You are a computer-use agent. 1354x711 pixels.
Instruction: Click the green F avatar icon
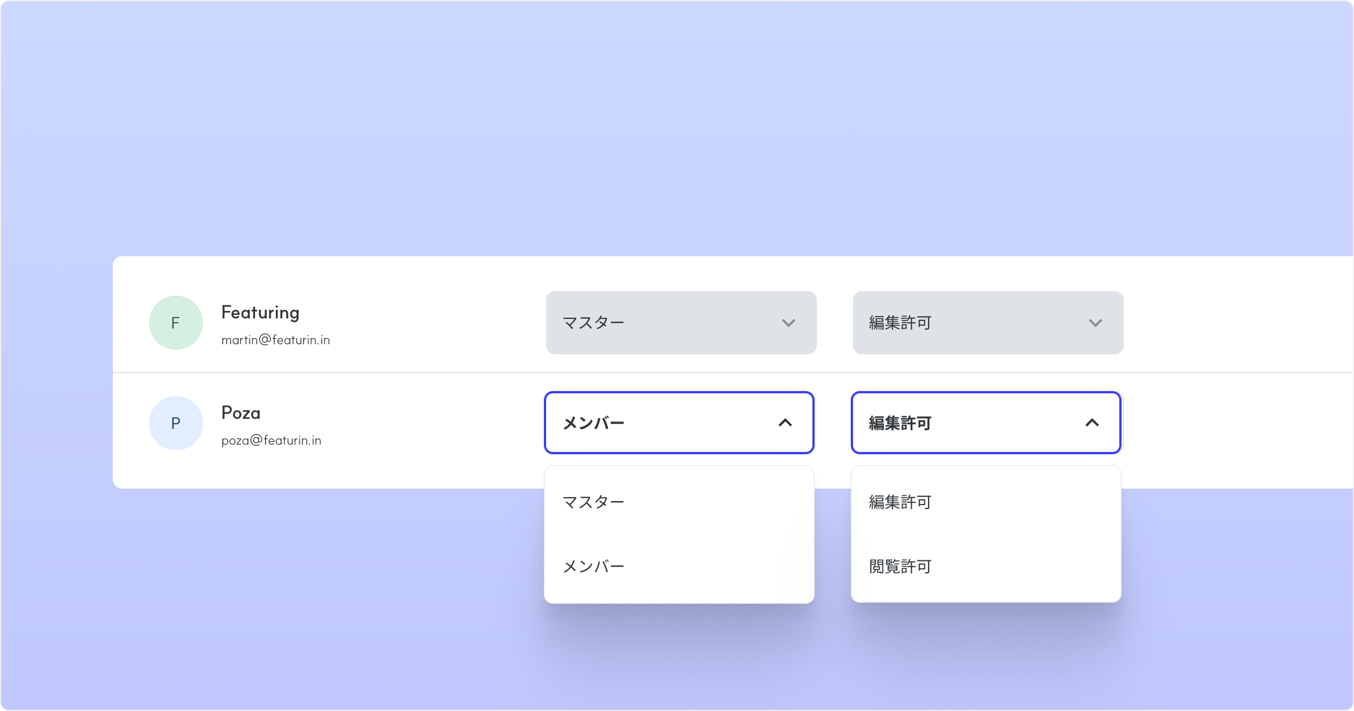[x=175, y=323]
